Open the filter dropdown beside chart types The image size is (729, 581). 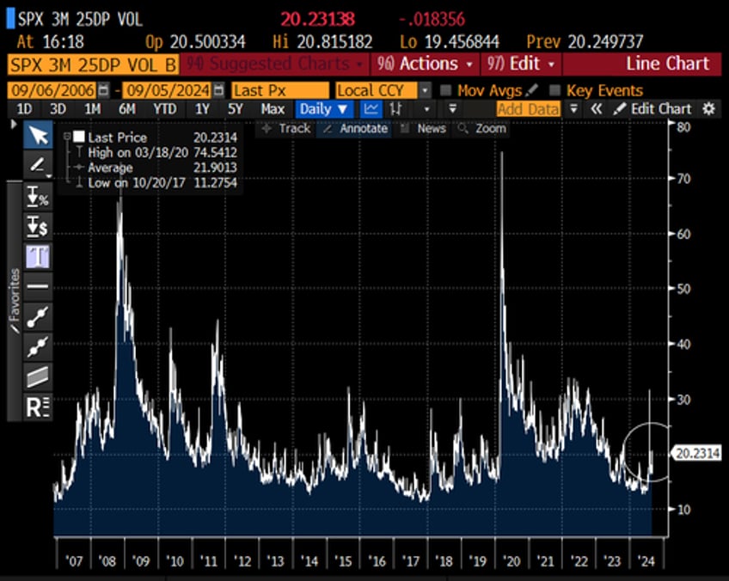[x=452, y=109]
